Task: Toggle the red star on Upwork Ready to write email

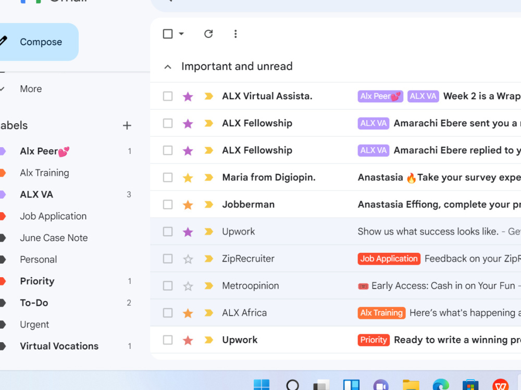Action: 188,340
